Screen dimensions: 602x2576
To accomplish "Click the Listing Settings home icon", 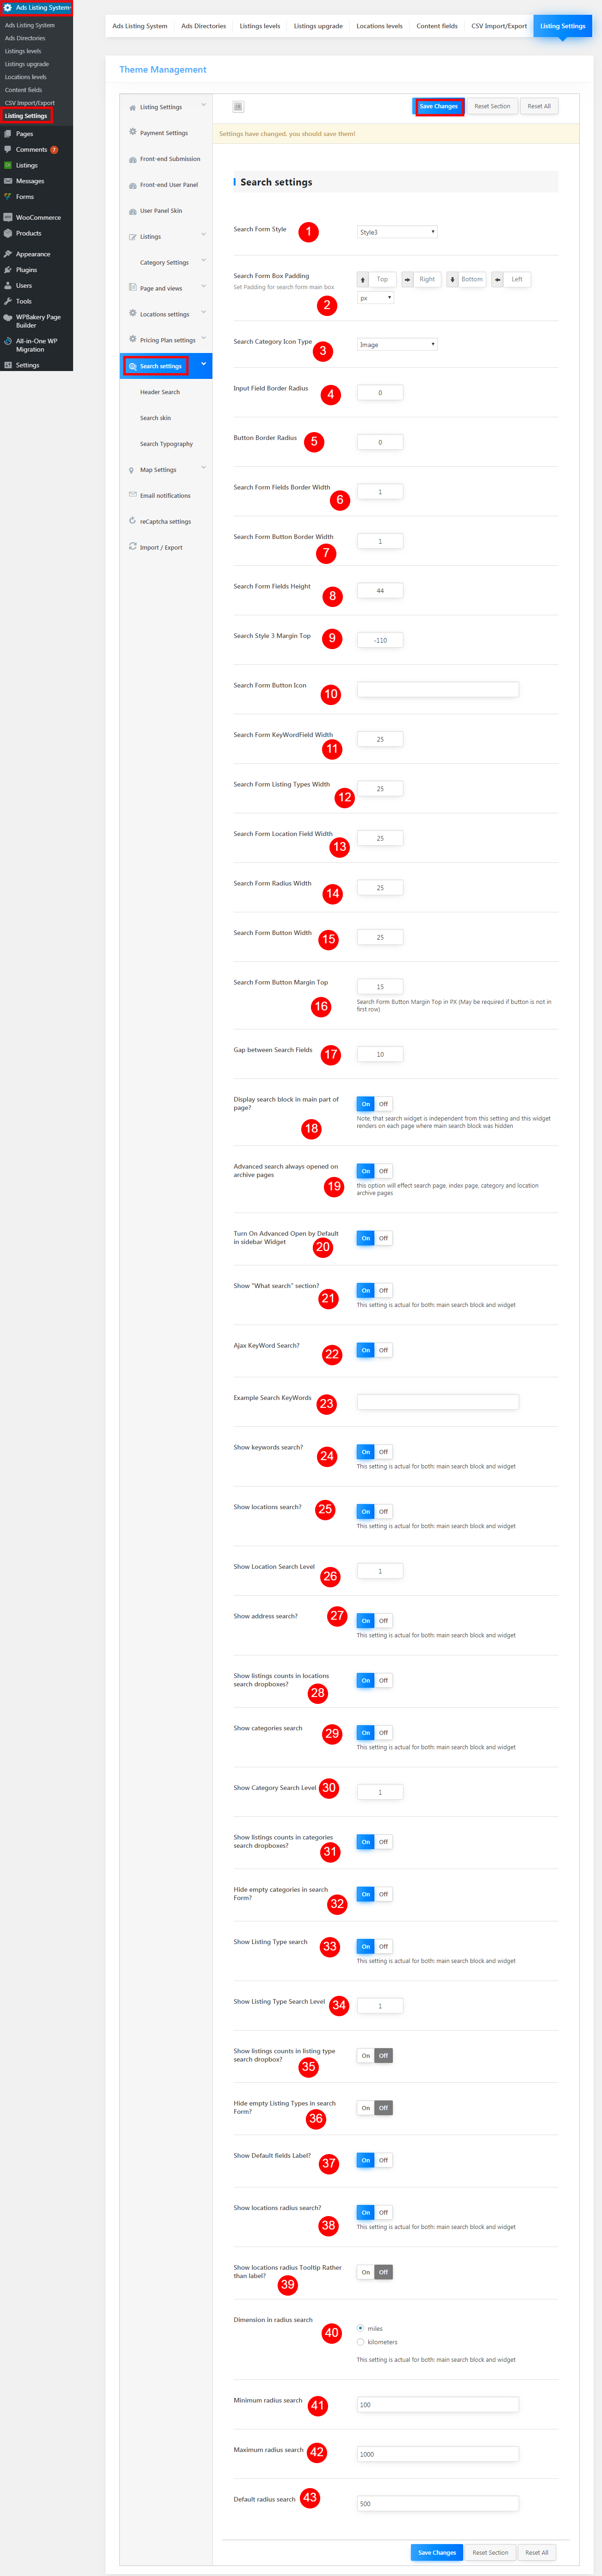I will (x=132, y=107).
